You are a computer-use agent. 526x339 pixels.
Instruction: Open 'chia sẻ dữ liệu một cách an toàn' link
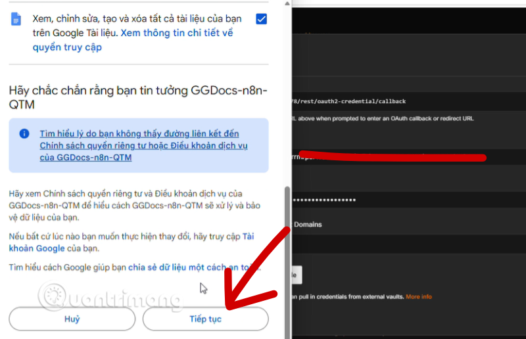pos(194,267)
